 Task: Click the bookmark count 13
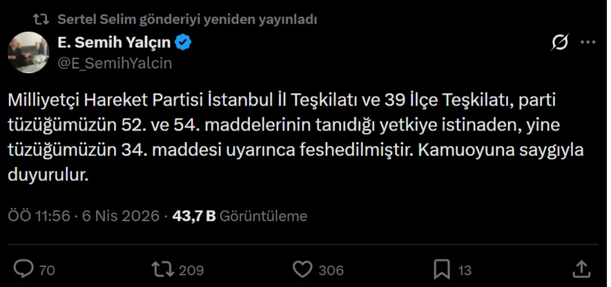(465, 270)
